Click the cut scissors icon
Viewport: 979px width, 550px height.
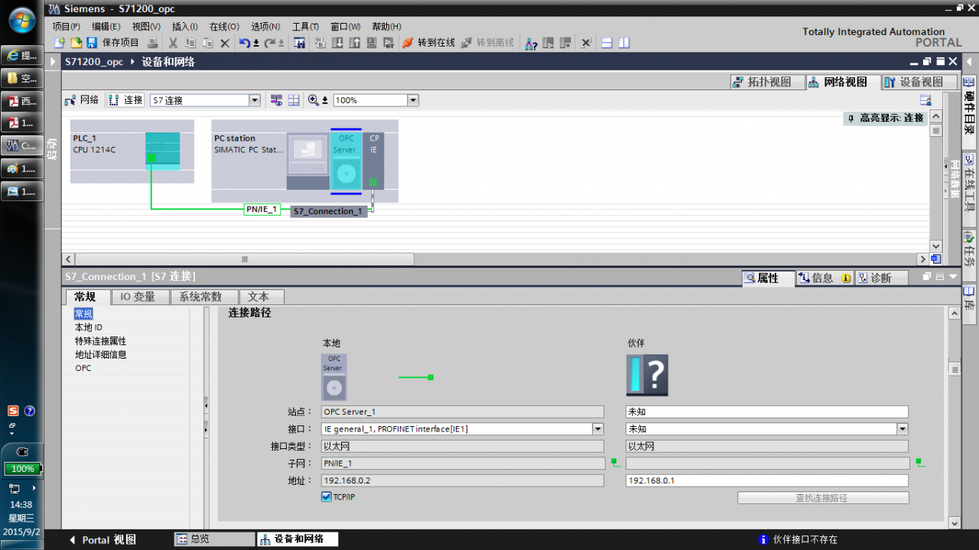click(174, 43)
